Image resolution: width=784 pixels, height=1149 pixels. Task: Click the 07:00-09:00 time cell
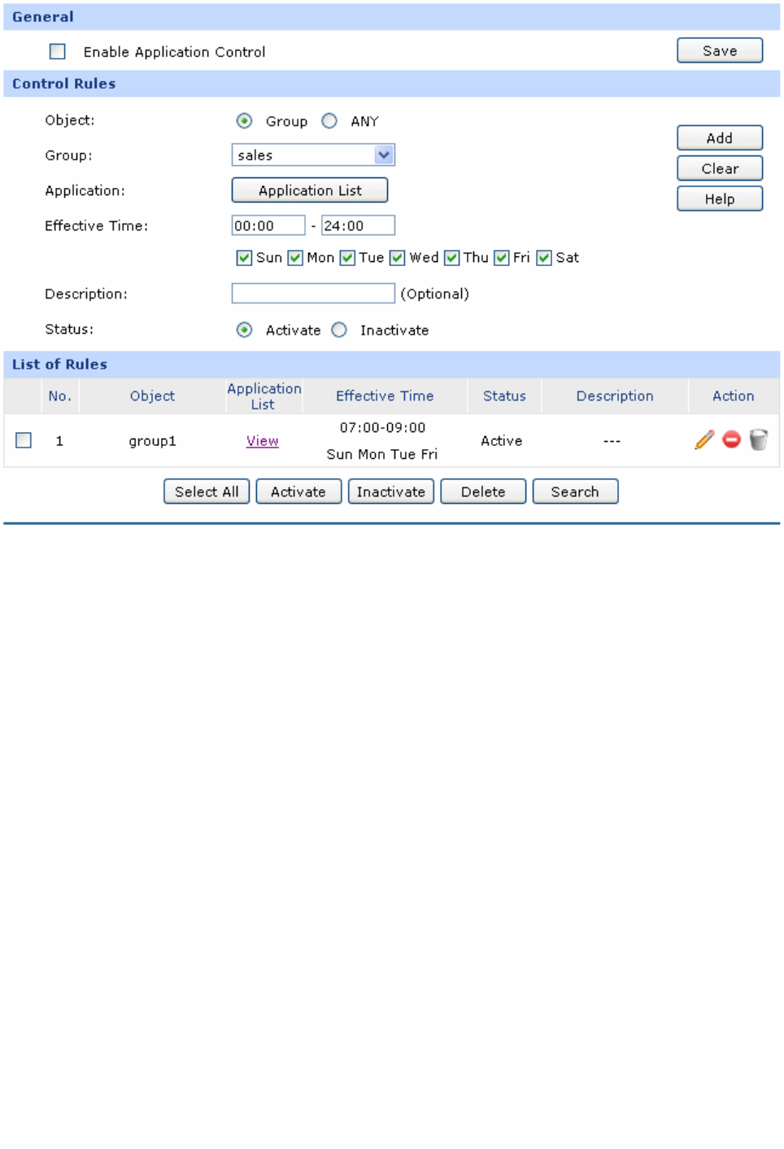[x=382, y=428]
